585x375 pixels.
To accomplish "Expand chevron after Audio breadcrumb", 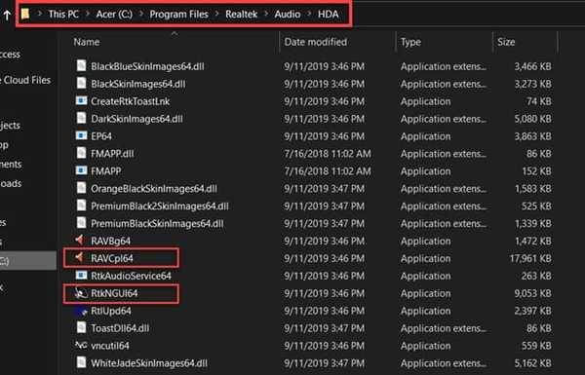I will (309, 15).
